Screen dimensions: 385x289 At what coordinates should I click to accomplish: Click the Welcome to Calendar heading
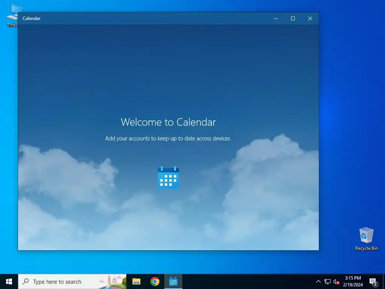(x=168, y=122)
